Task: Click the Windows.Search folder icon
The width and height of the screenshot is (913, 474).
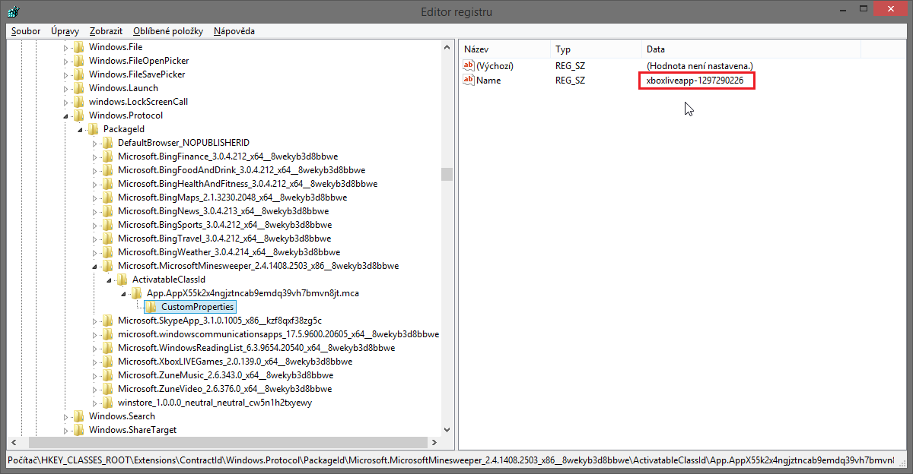Action: click(79, 416)
